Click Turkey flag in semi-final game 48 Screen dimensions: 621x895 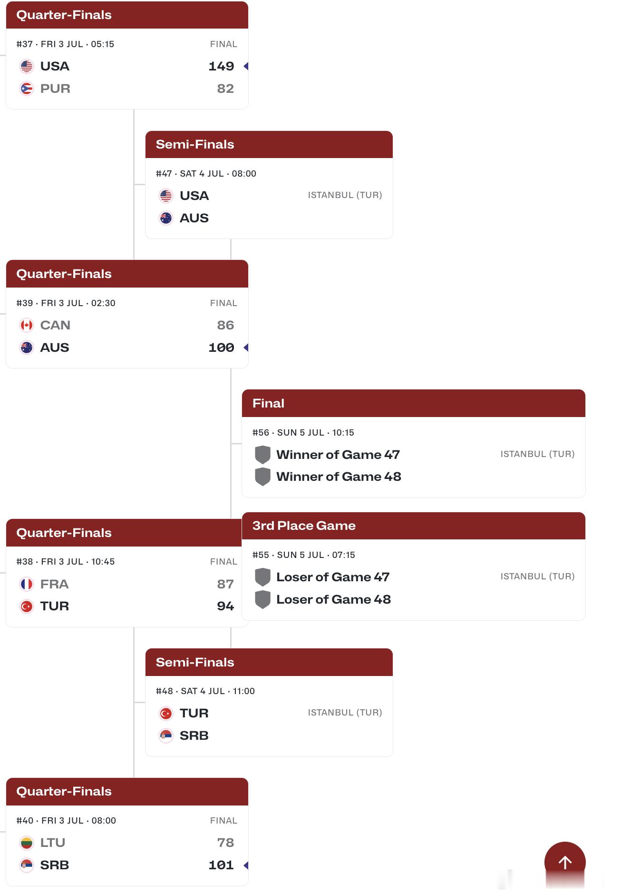point(166,713)
